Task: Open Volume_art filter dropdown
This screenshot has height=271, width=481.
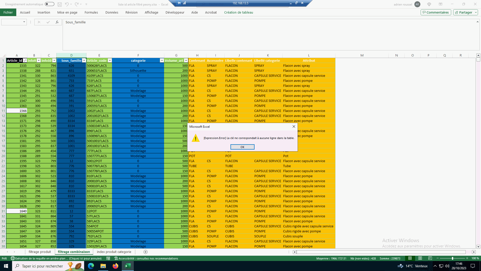Action: point(186,60)
